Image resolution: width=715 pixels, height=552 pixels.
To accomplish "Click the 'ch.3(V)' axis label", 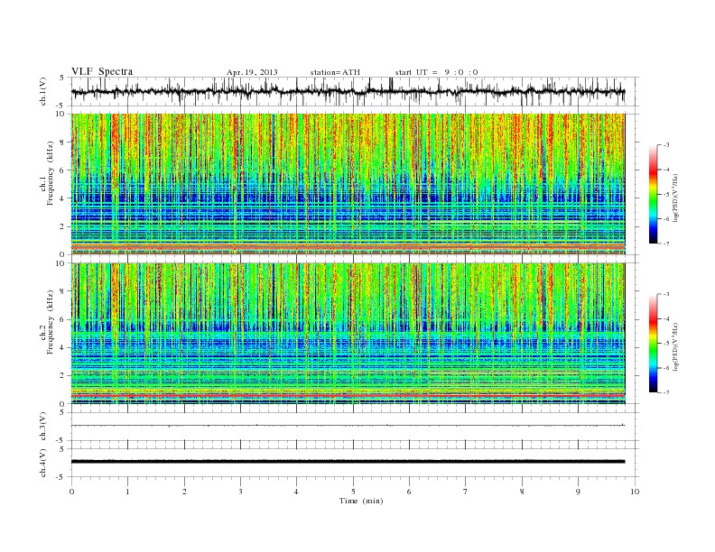I will (43, 426).
